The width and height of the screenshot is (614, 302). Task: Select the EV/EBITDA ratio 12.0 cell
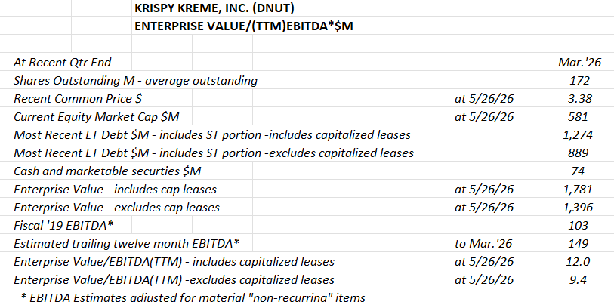579,262
